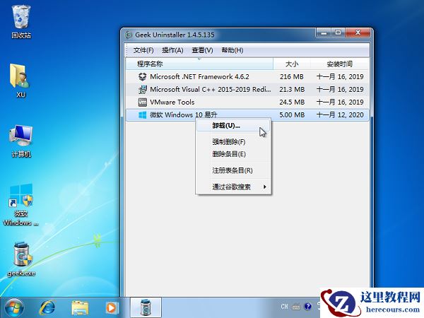Image resolution: width=424 pixels, height=318 pixels.
Task: Select the VMware Tools entry
Action: pos(247,102)
